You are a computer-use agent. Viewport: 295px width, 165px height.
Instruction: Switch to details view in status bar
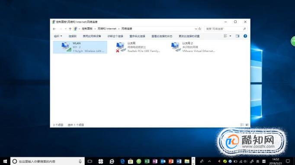tap(242, 125)
